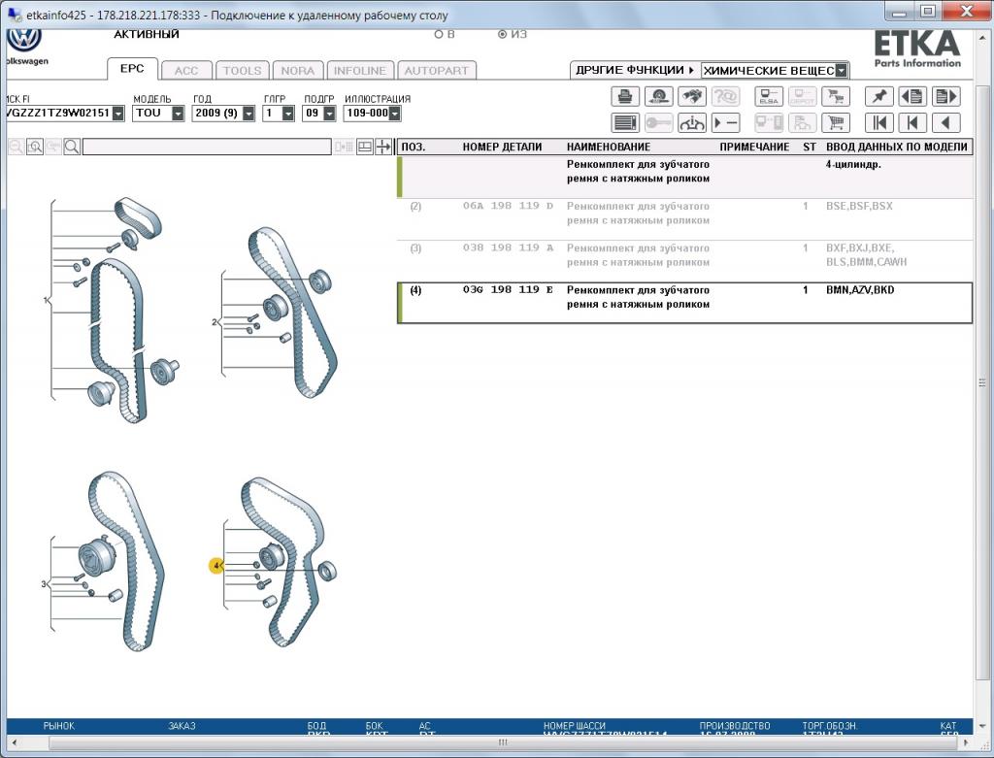Click the ПОЗ. column header
This screenshot has height=758, width=994.
pyautogui.click(x=414, y=147)
